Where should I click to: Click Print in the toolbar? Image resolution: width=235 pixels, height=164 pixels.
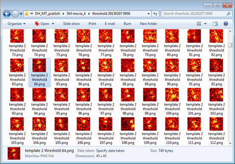92,24
